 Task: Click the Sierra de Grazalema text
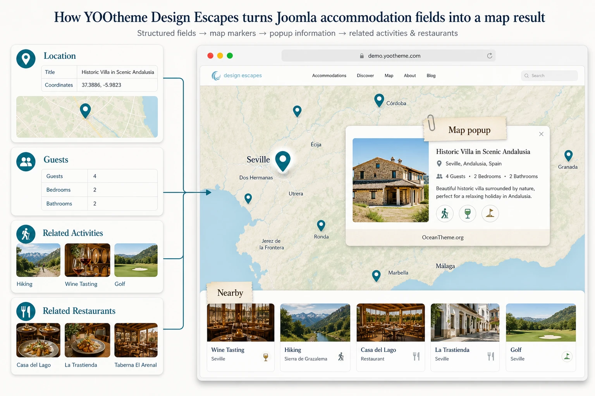306,359
